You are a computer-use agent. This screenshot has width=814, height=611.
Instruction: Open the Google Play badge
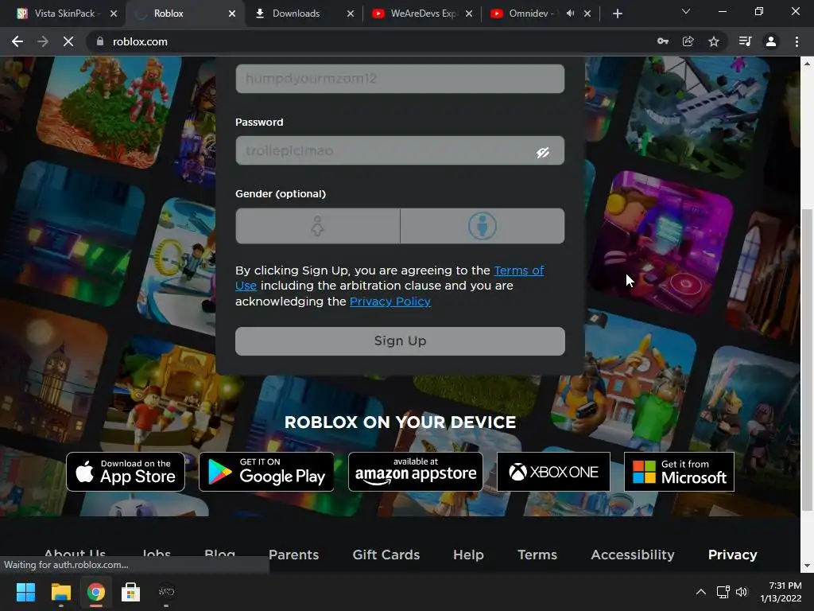point(266,472)
